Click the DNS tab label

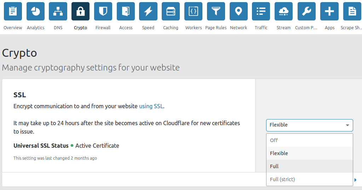point(58,27)
